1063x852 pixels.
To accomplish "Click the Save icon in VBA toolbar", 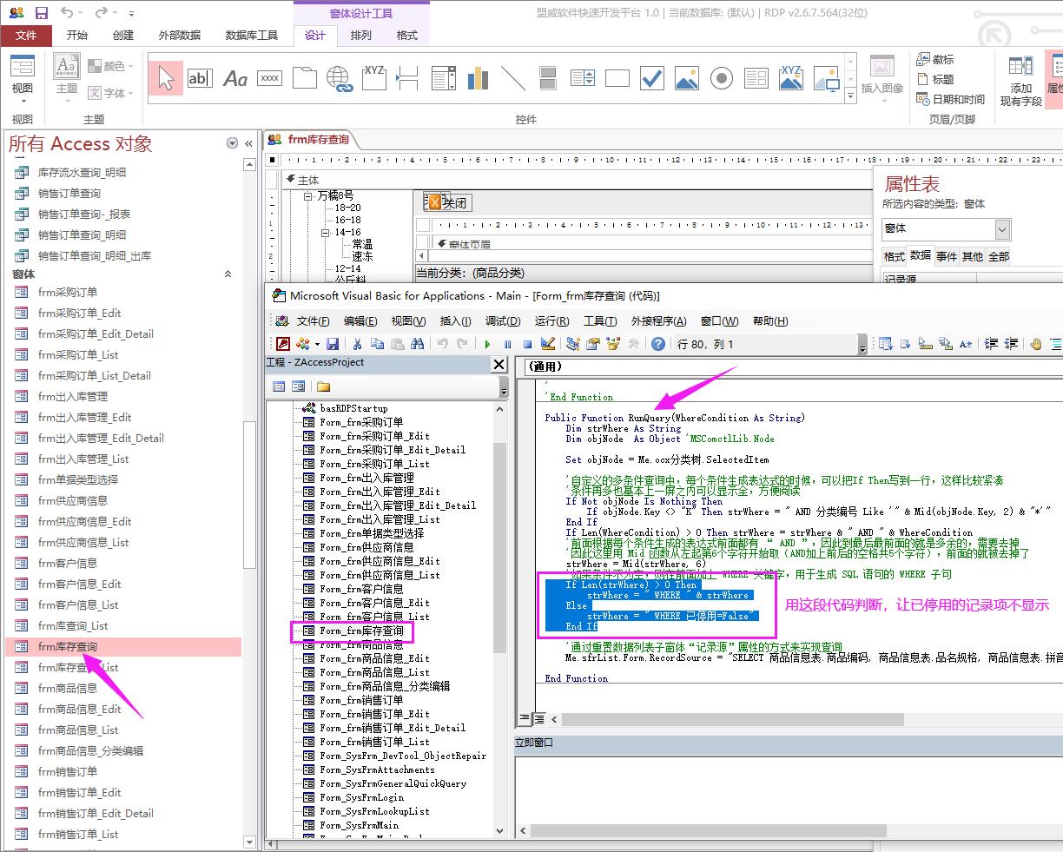I will 333,344.
